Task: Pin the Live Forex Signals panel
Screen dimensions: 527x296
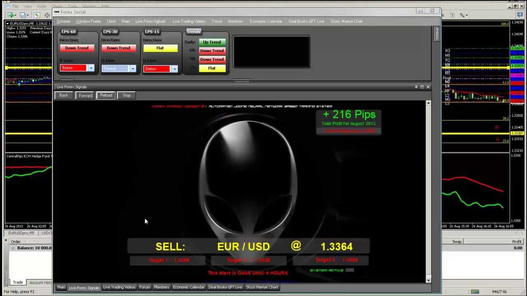Action: point(416,87)
